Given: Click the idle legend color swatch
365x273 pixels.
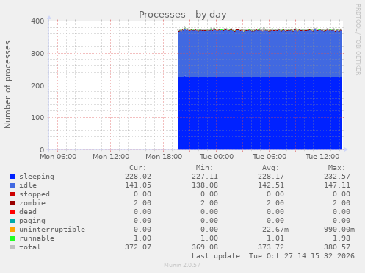Looking at the screenshot, I should pyautogui.click(x=12, y=185).
